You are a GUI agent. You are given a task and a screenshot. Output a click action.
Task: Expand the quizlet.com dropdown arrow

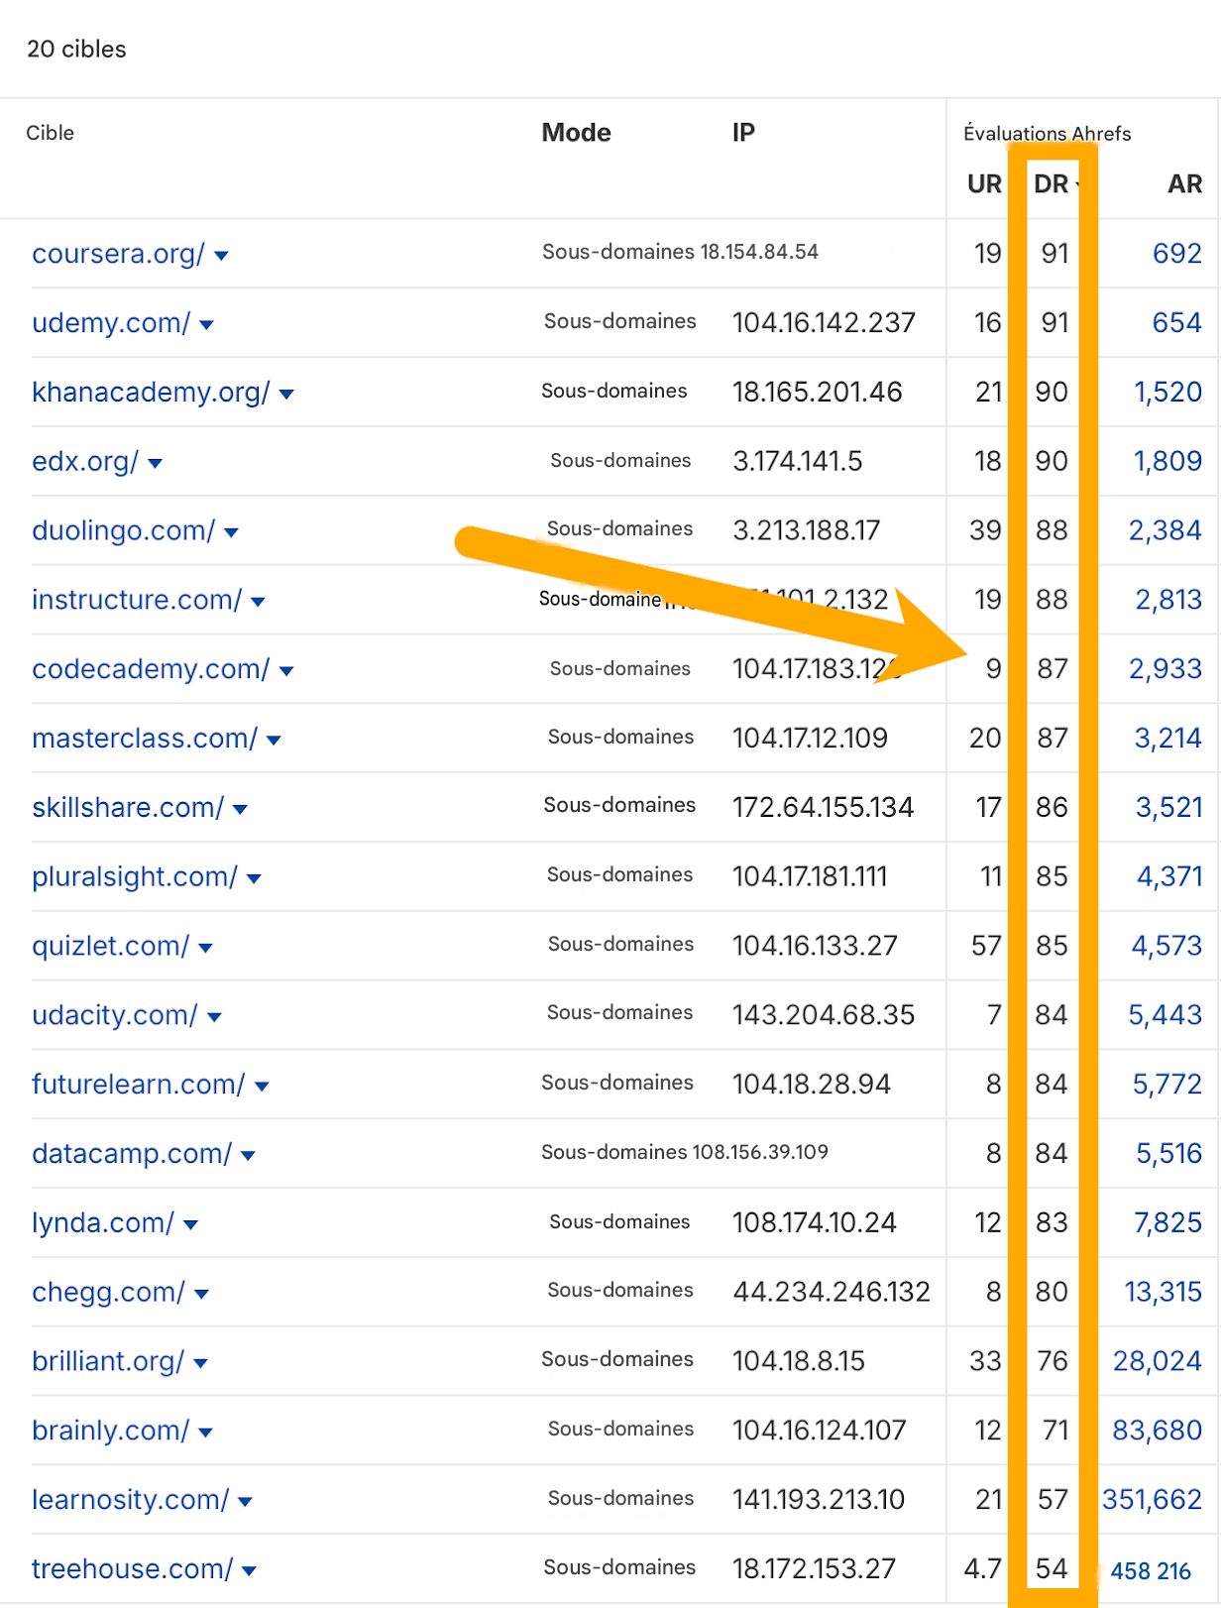pyautogui.click(x=205, y=948)
